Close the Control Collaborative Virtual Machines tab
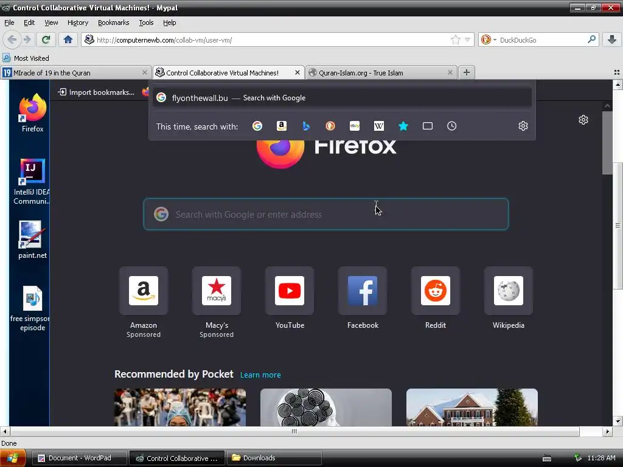The height and width of the screenshot is (467, 623). pyautogui.click(x=297, y=72)
